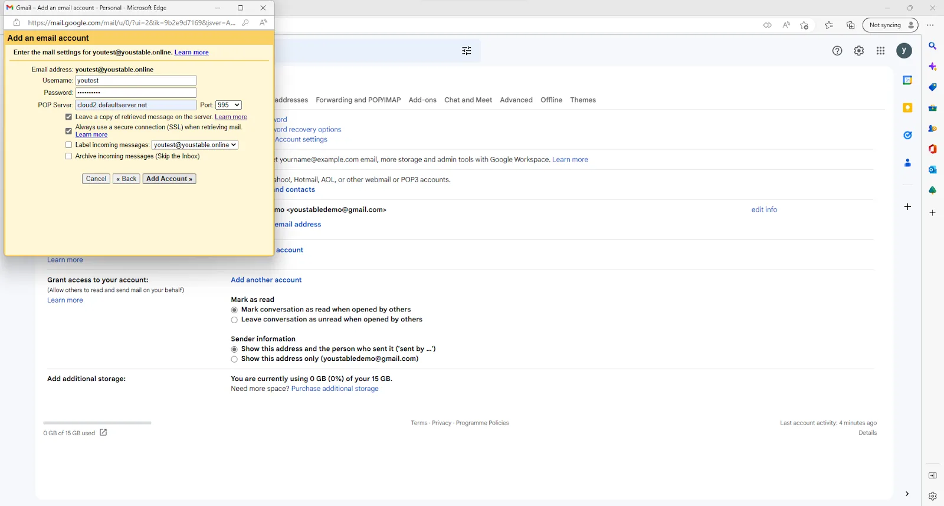
Task: Open Port 995 dropdown
Action: (x=228, y=105)
